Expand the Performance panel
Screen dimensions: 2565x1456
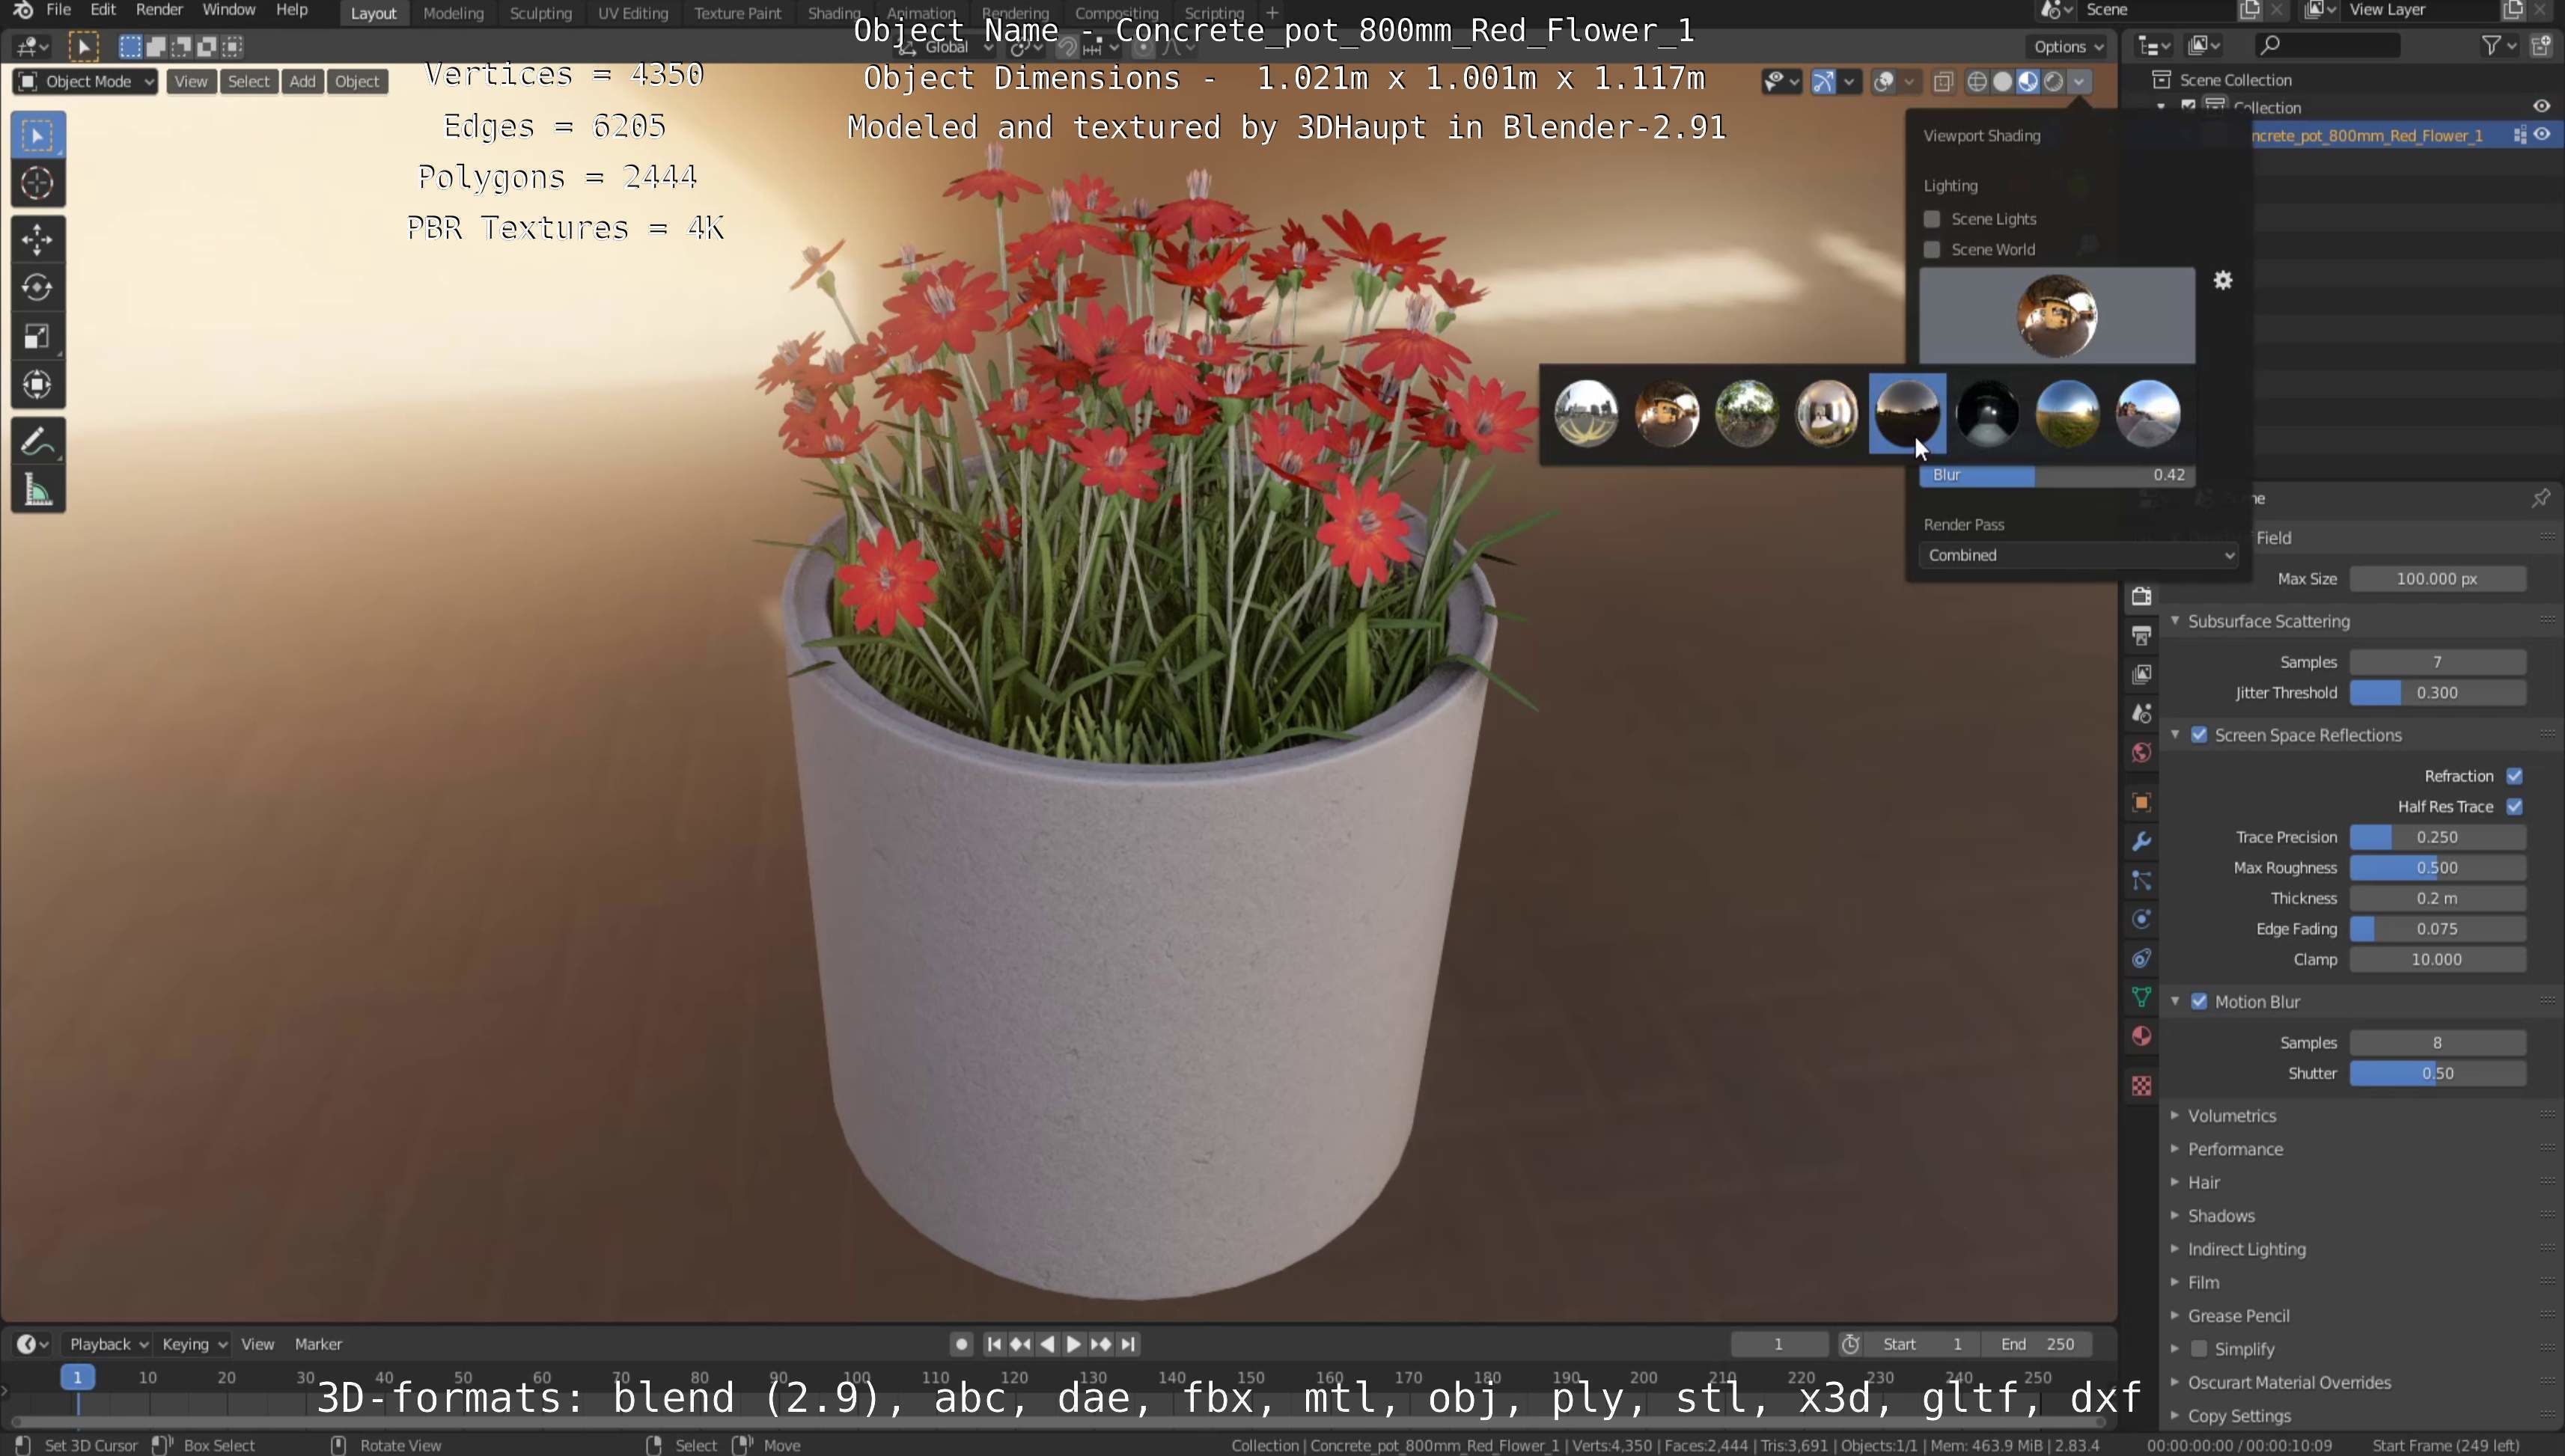2234,1149
